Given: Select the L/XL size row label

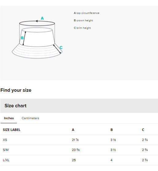Looking at the screenshot, I should pos(6,160).
